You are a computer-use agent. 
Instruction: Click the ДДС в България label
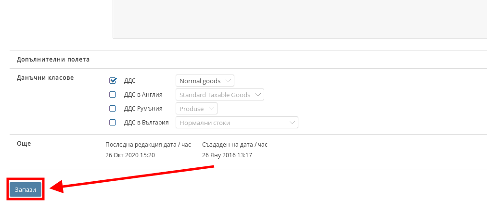coord(146,123)
